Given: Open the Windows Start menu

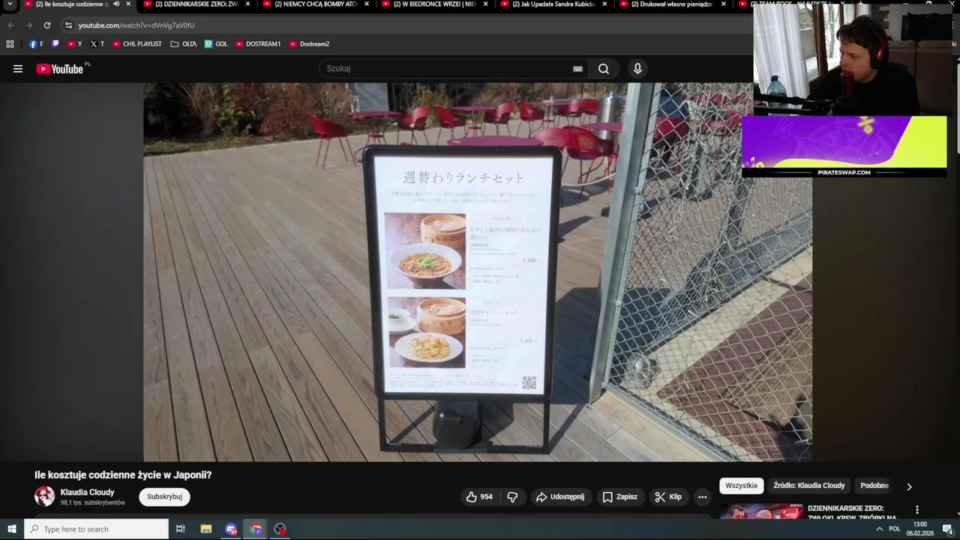Looking at the screenshot, I should pos(11,529).
